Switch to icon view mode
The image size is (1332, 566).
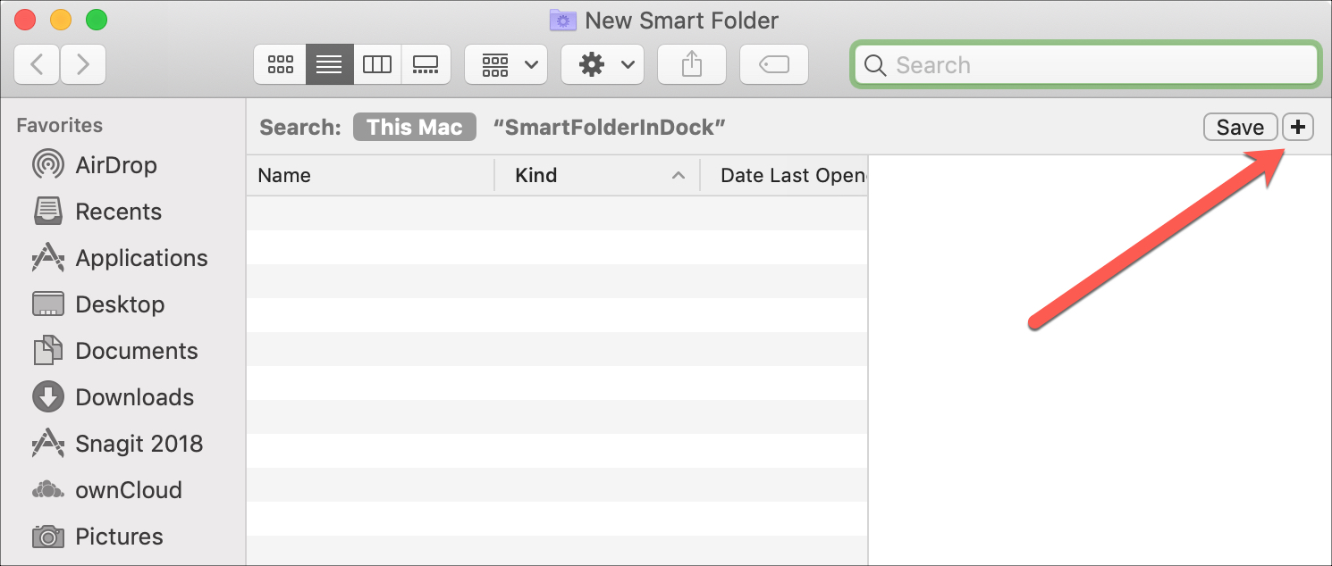(280, 63)
